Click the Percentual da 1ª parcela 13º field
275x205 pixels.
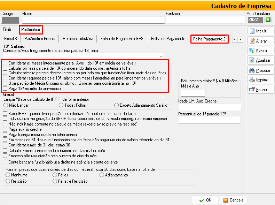coord(209,120)
